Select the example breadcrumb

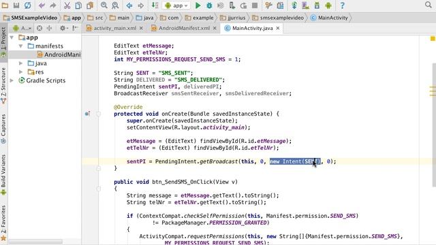200,18
